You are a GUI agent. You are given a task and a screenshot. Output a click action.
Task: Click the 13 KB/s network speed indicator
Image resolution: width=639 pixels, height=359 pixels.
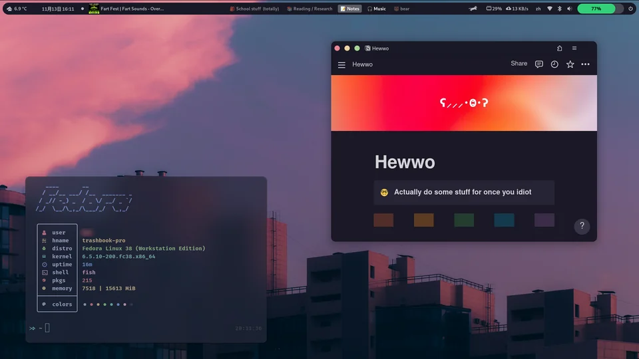[x=517, y=9]
